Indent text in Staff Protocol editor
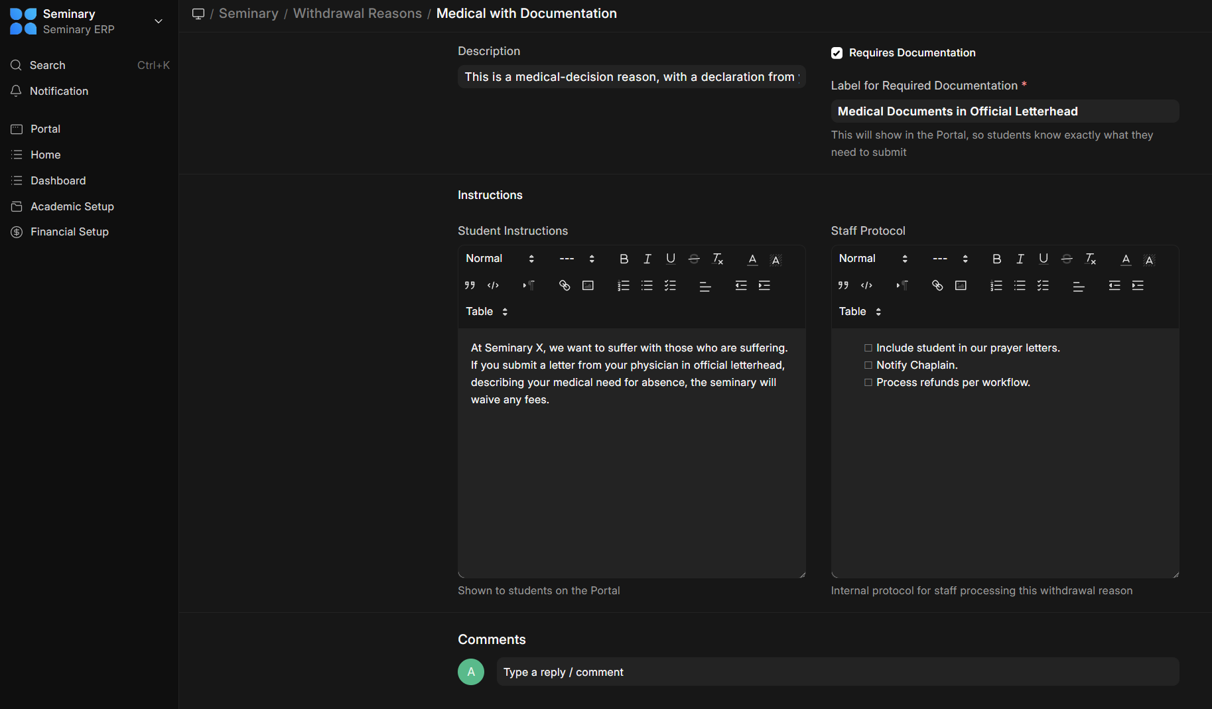1212x709 pixels. [x=1138, y=285]
